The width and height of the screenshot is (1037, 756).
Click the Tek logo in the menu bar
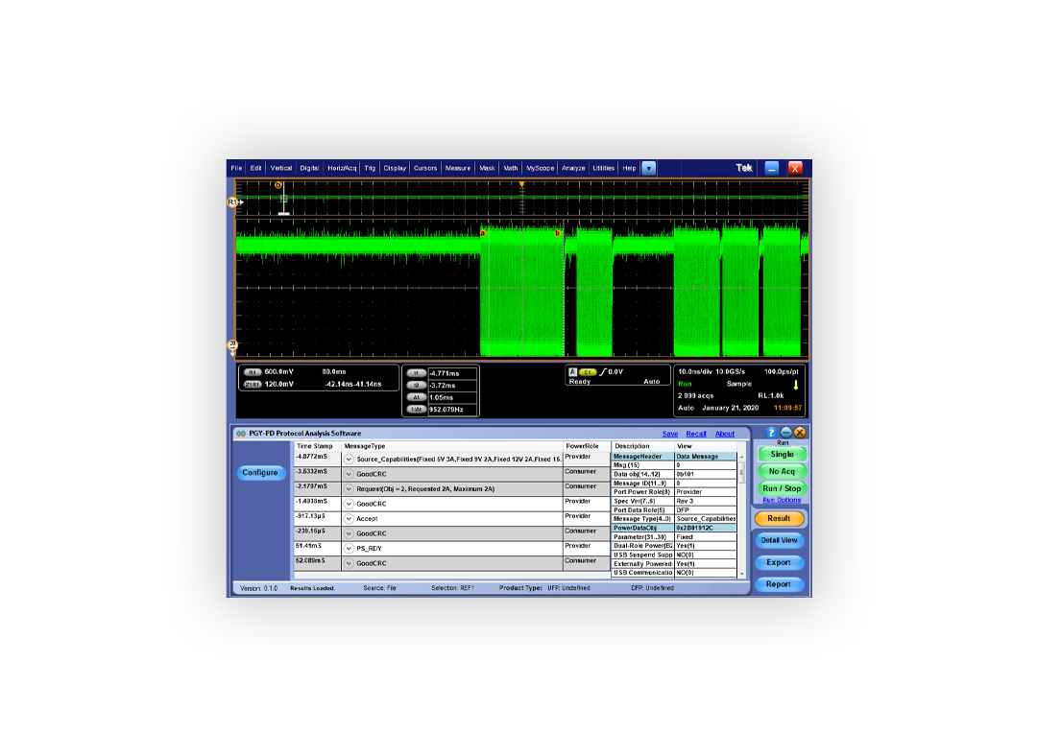click(x=744, y=168)
